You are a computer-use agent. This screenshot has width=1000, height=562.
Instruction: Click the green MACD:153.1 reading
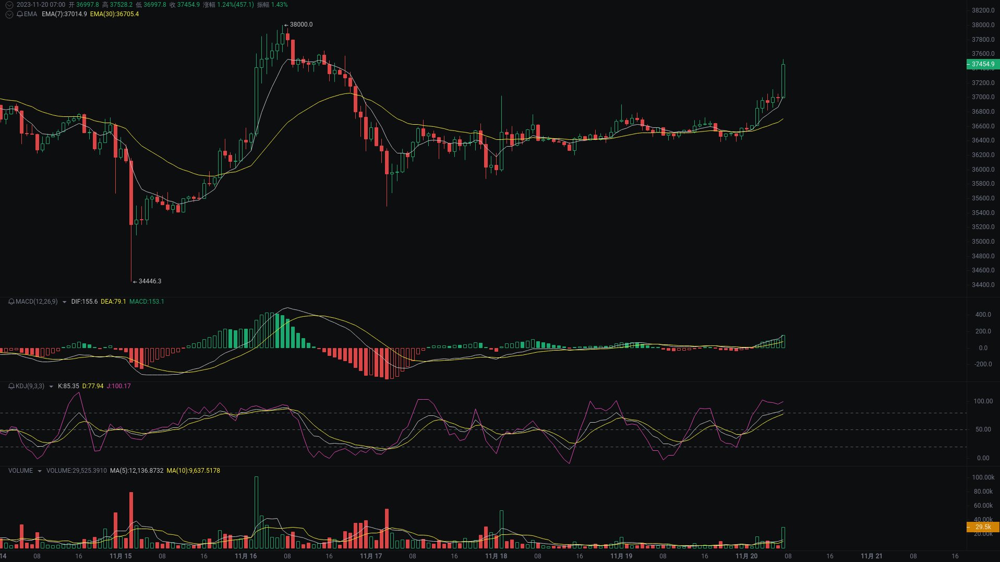pos(147,302)
